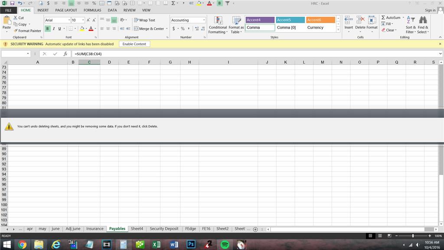Open the Insurance sheet tab
Image resolution: width=444 pixels, height=250 pixels.
coord(95,229)
